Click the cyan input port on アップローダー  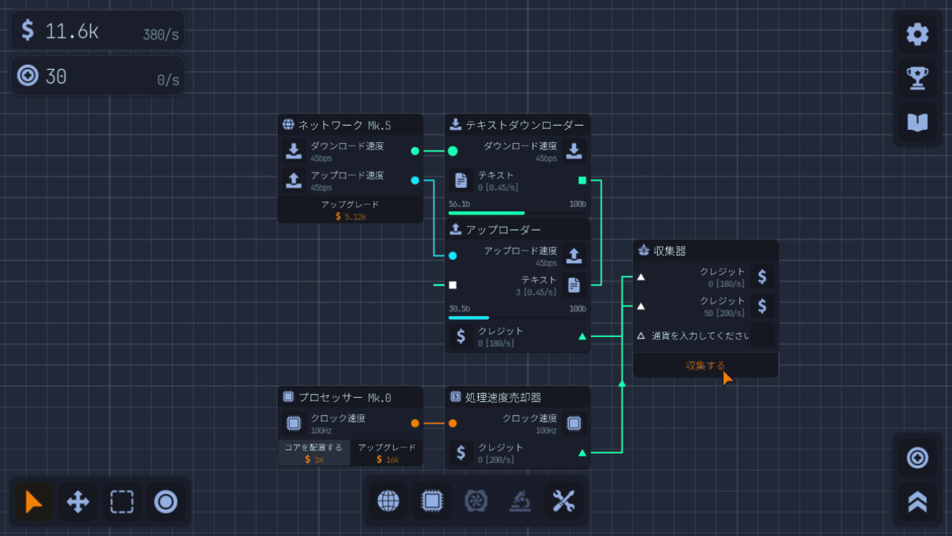[x=452, y=256]
